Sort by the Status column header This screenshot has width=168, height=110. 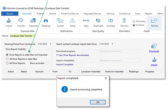26,72
